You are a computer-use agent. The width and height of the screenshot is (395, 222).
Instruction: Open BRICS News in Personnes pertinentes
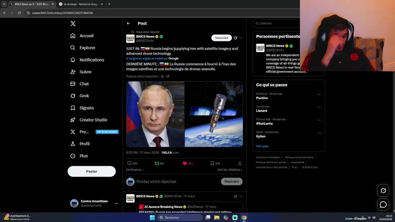pos(275,46)
